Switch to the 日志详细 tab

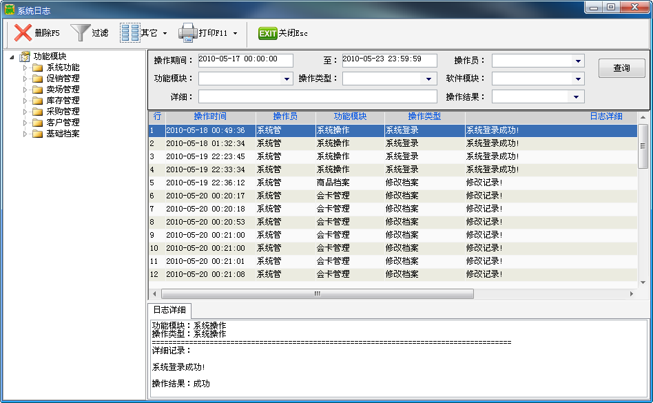169,310
